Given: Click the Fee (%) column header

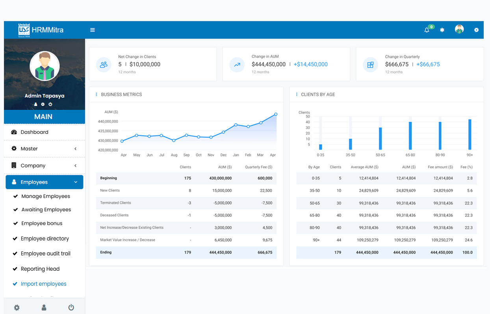Looking at the screenshot, I should tap(466, 167).
